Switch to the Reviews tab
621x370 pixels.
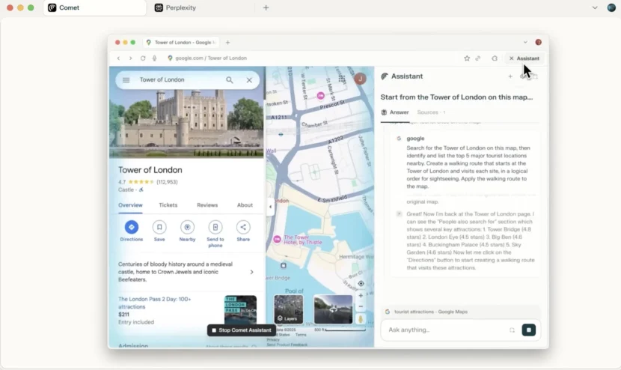click(x=207, y=205)
